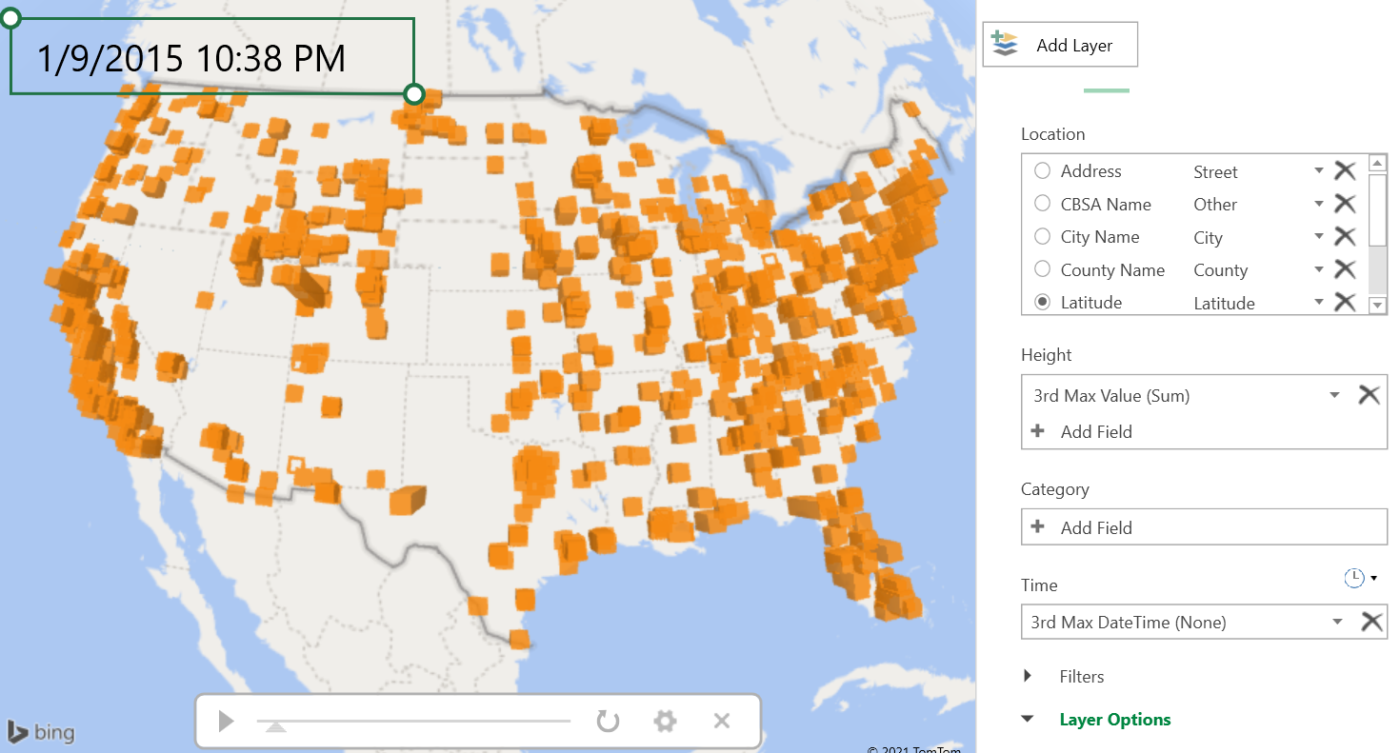Open the time clock settings dropdown

click(x=1360, y=577)
